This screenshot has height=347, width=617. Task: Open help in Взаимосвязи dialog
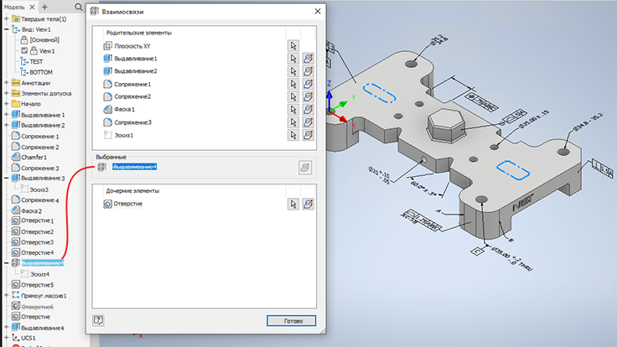[x=98, y=320]
